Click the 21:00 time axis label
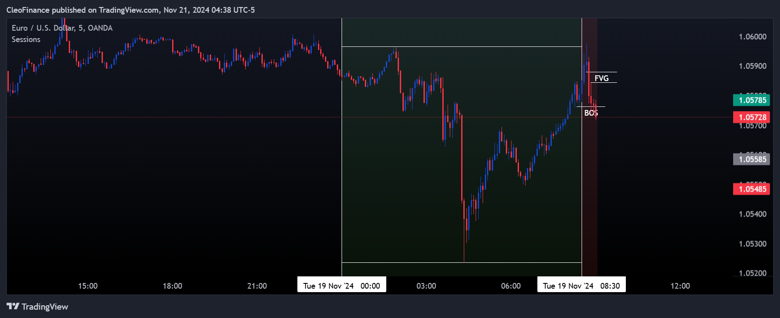 tap(257, 286)
